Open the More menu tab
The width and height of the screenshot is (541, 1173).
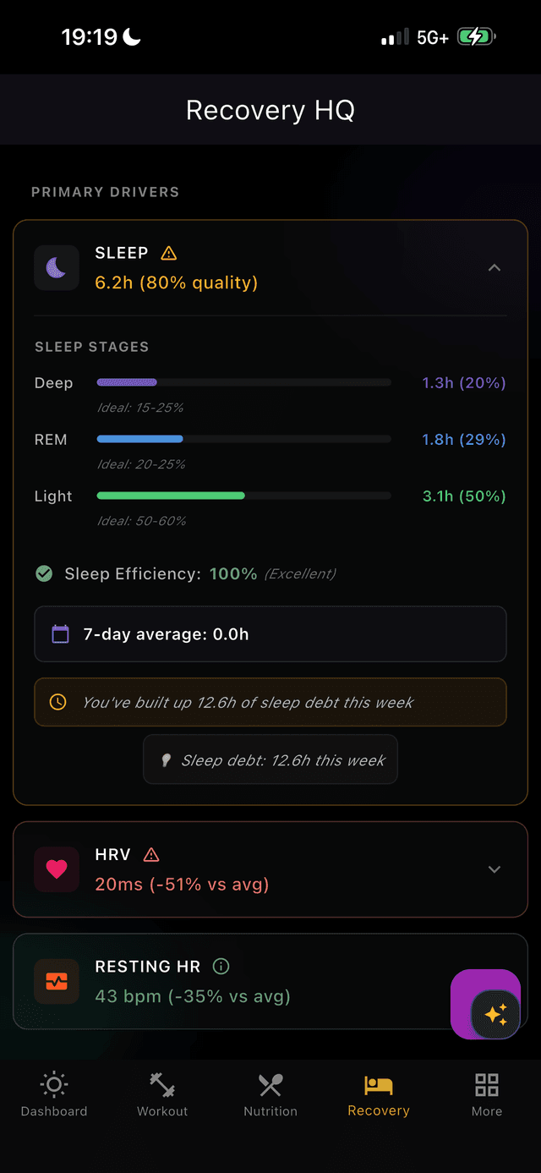486,1094
